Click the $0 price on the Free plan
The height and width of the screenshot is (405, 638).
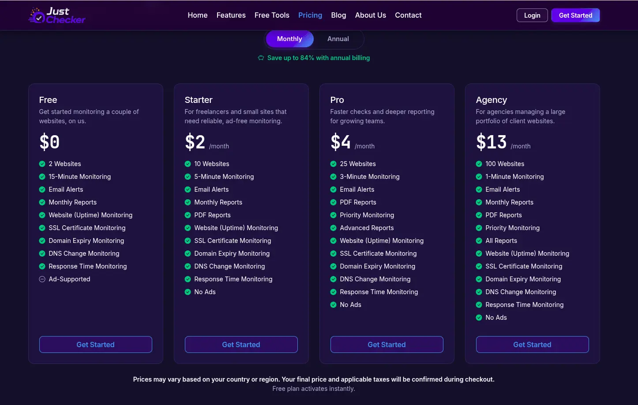pos(49,142)
